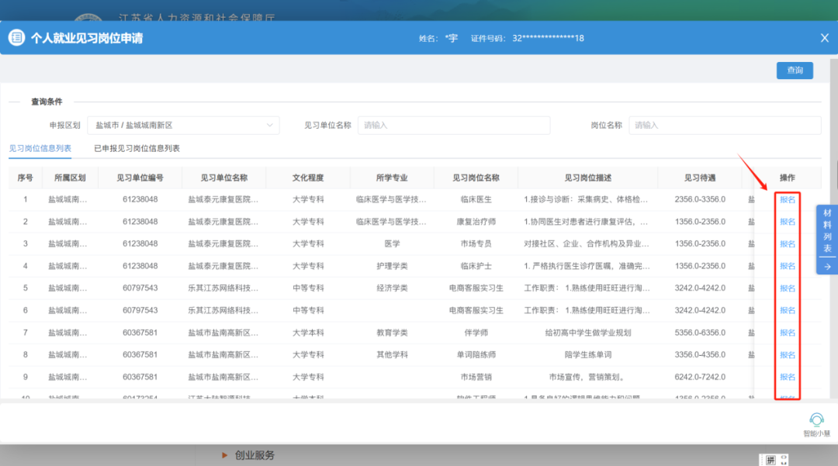838x466 pixels.
Task: Click the 见习单位名称 input field
Action: [x=454, y=125]
